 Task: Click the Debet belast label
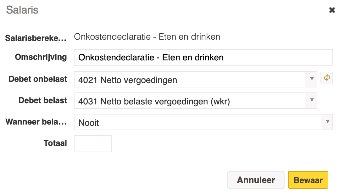click(43, 101)
